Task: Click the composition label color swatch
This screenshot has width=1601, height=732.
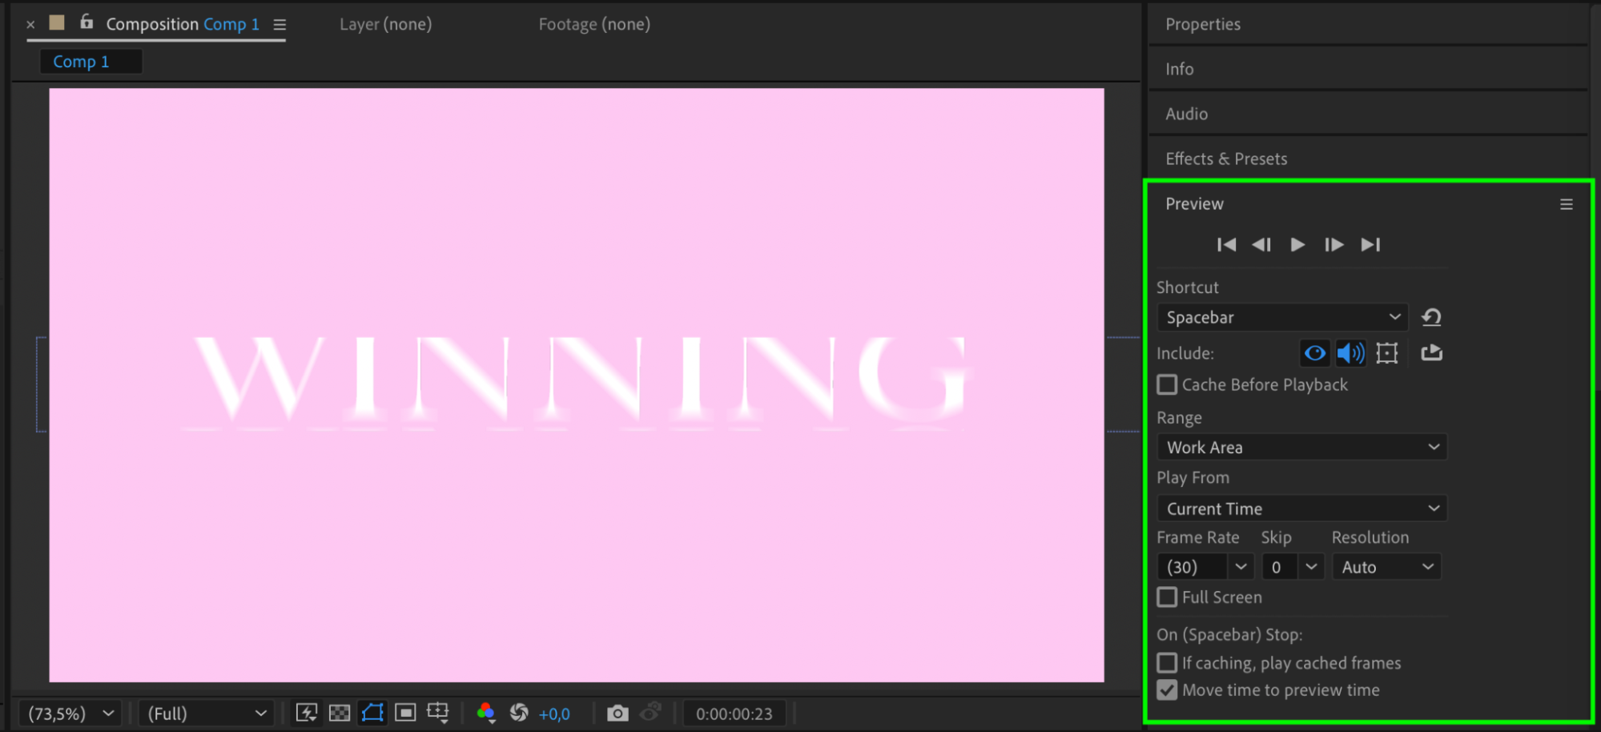Action: 57,22
